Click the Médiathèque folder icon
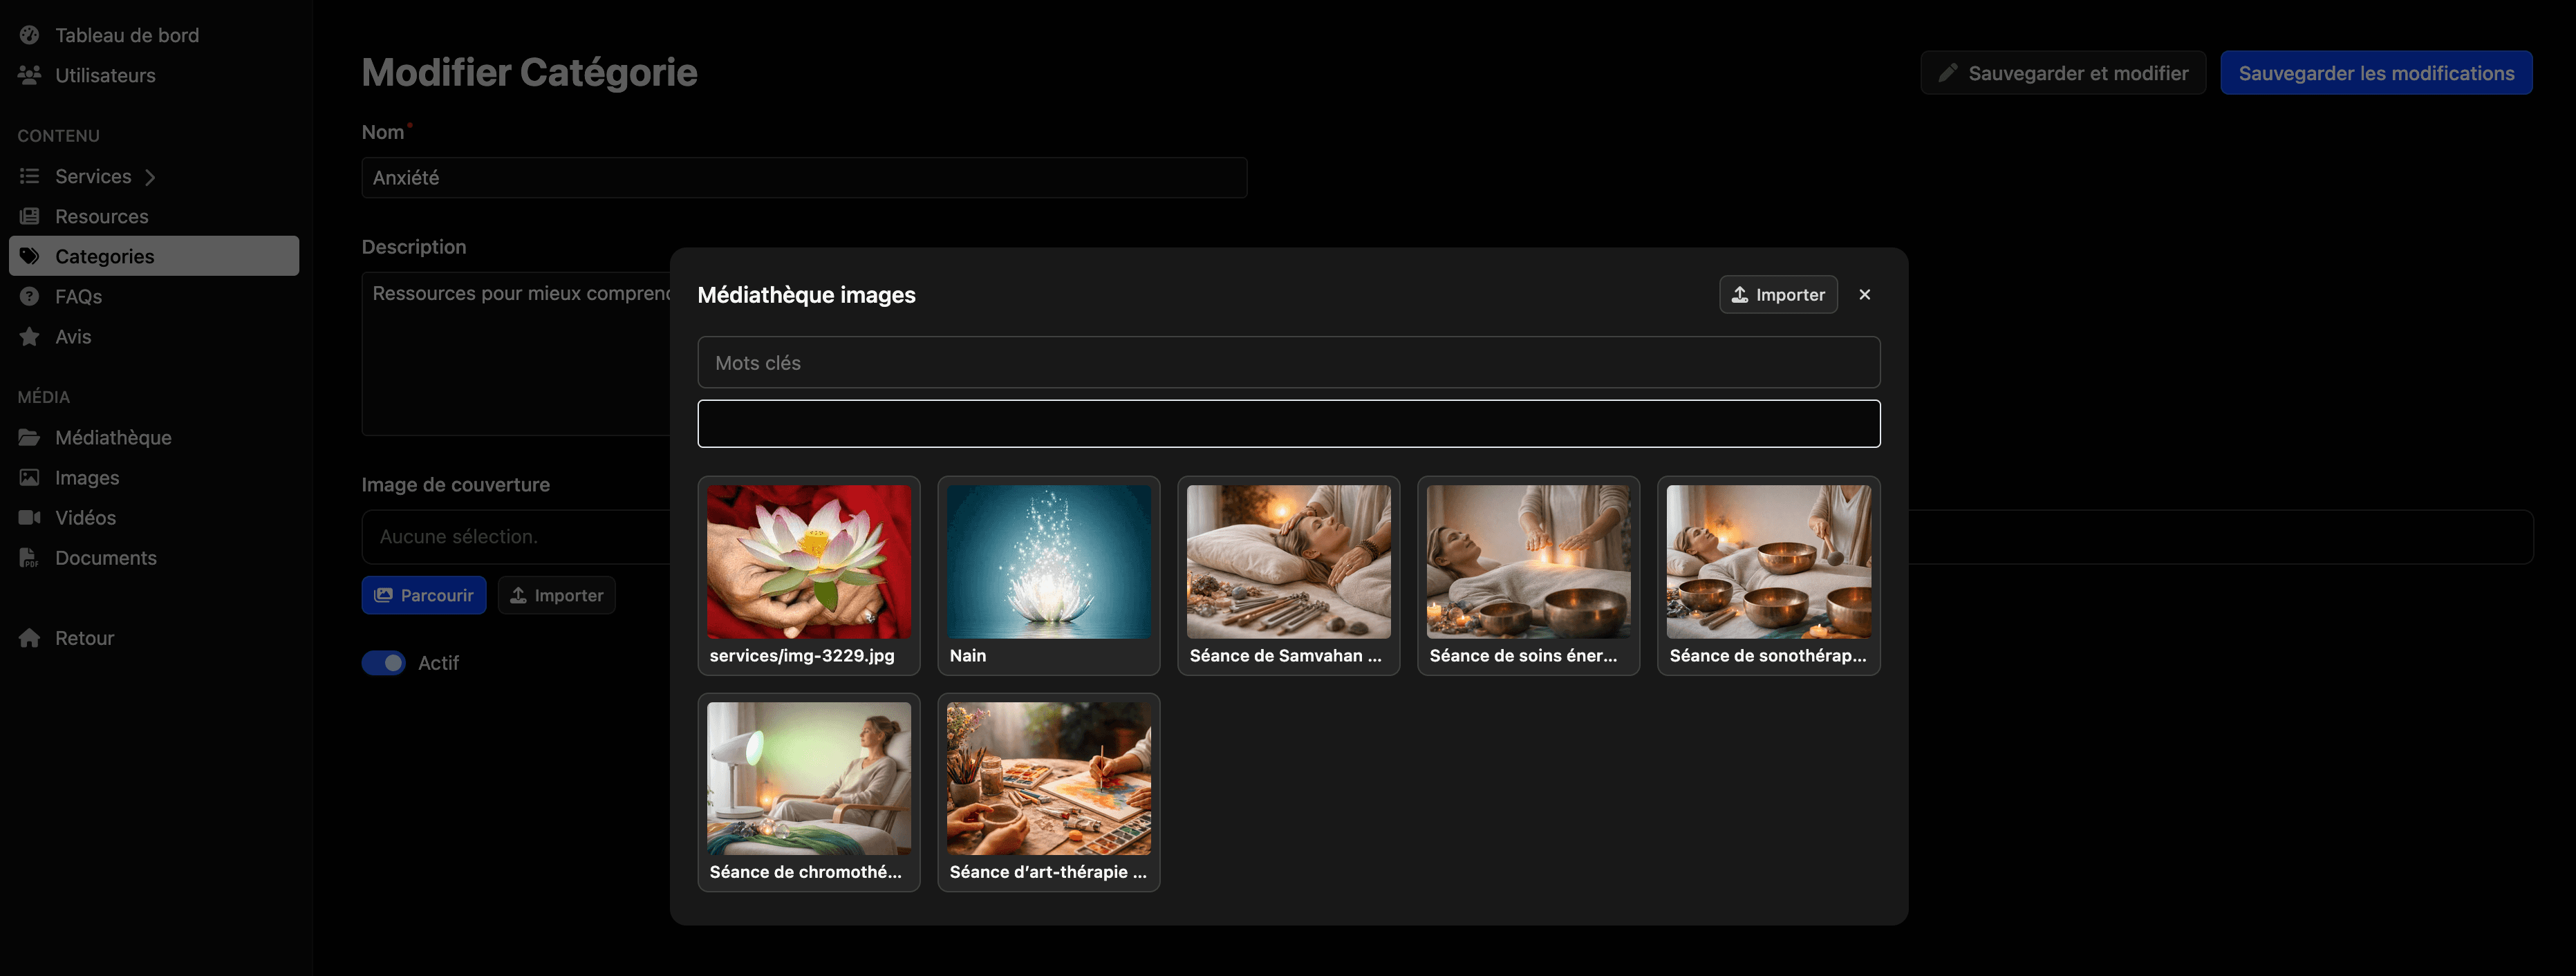 click(x=30, y=438)
